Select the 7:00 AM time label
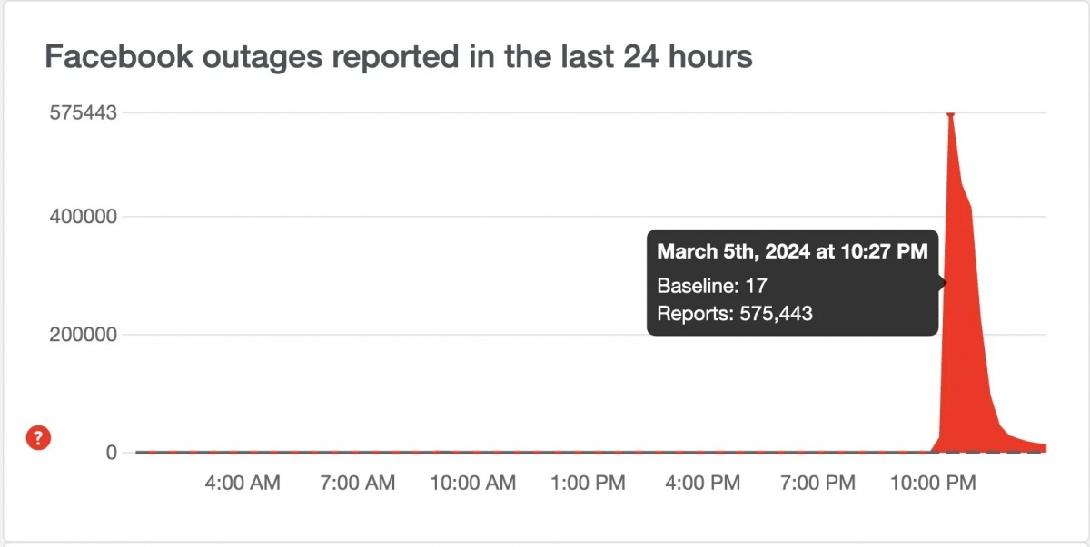Viewport: 1090px width, 547px height. tap(358, 484)
